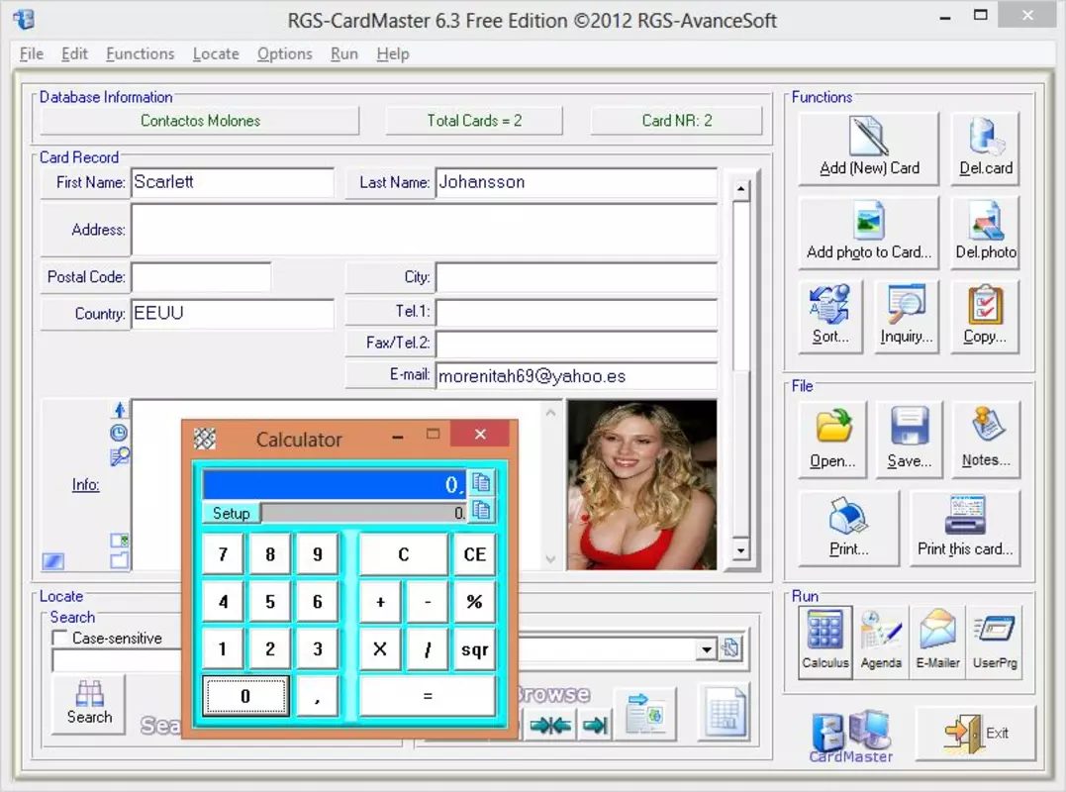This screenshot has width=1066, height=792.
Task: Click the calculator CE button
Action: click(x=474, y=554)
